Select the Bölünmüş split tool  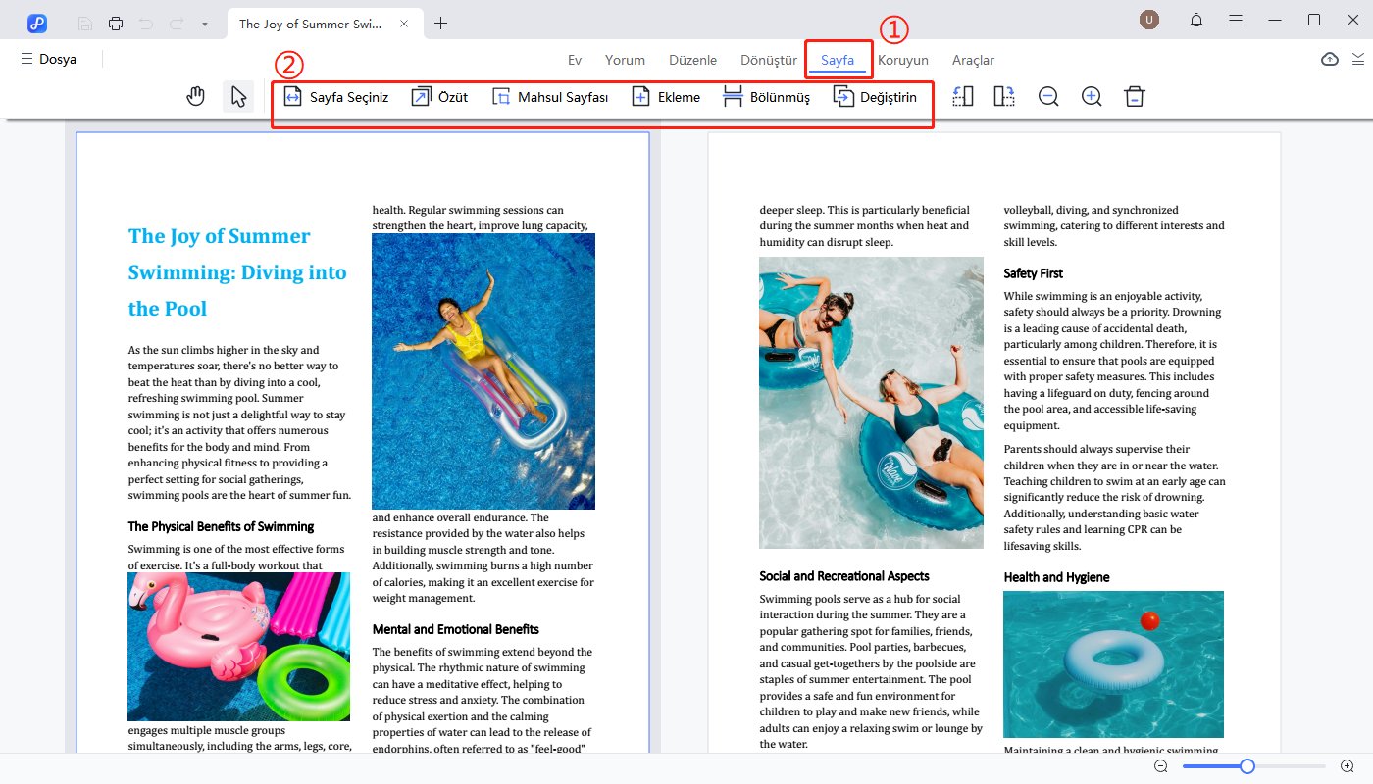point(766,96)
